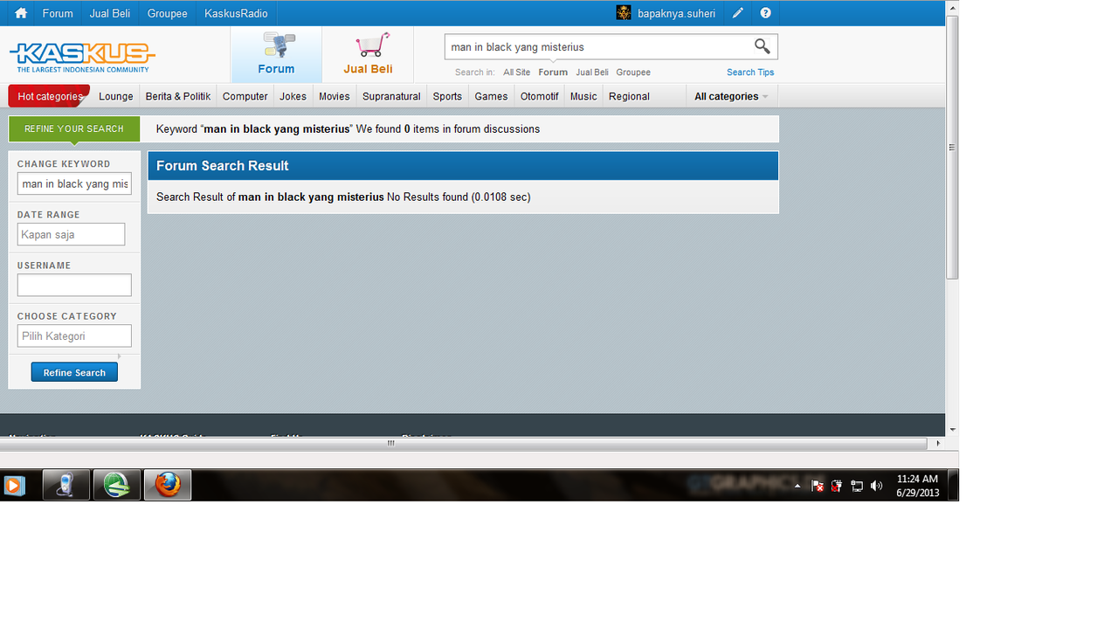Screen dimensions: 1118x629
Task: Show hidden system tray icons
Action: pos(797,486)
